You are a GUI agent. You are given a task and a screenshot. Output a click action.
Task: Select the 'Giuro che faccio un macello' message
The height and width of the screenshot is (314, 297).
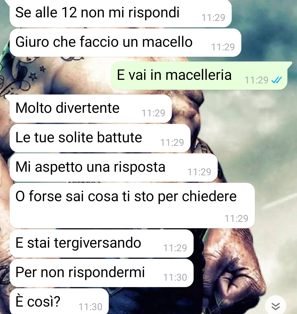pos(125,42)
